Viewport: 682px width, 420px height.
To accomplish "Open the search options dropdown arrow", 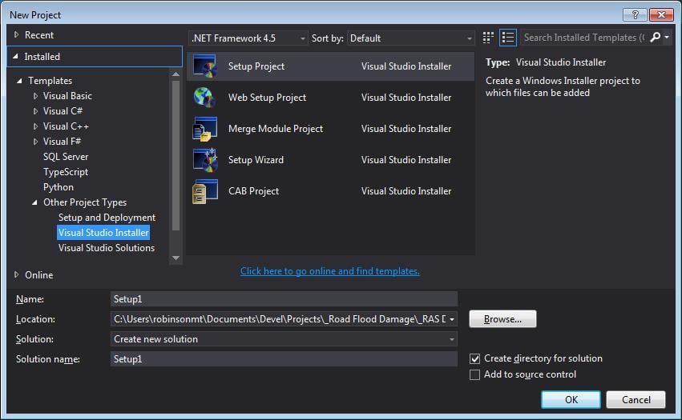I will pos(667,38).
